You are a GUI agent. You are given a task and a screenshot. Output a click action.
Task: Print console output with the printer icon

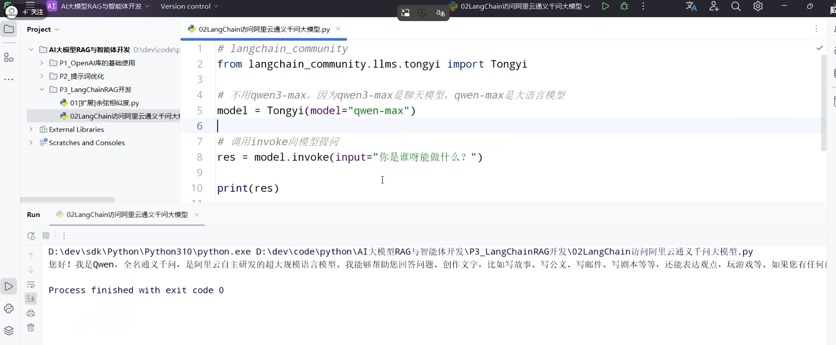click(x=31, y=313)
